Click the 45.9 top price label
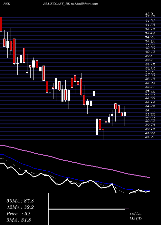Image resolution: width=161 pixels, height=225 pixels. (x=149, y=14)
